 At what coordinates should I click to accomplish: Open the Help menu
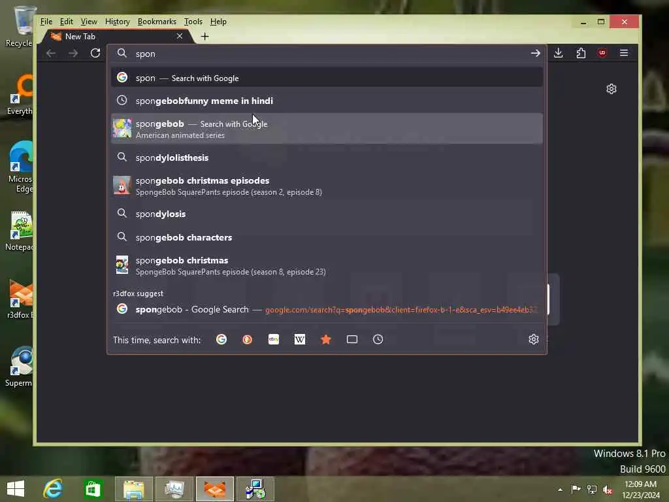tap(218, 22)
